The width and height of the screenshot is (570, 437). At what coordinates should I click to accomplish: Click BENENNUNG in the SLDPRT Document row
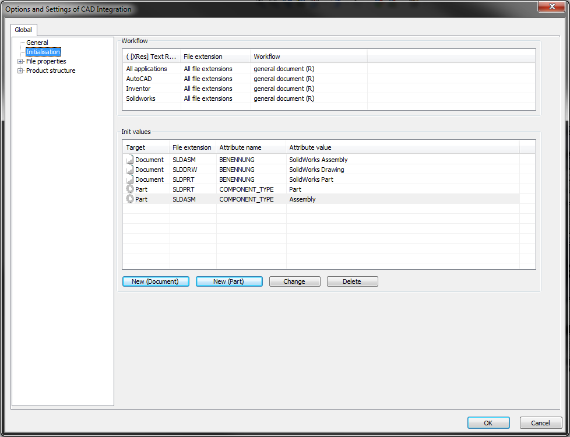[x=237, y=179]
